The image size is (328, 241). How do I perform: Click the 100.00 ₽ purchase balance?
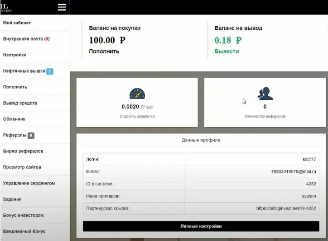[107, 40]
